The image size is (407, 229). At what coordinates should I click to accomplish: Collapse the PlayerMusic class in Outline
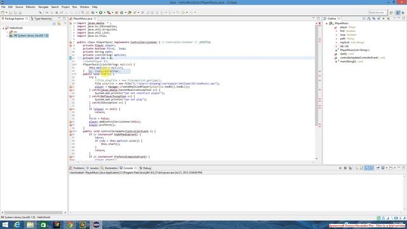click(x=327, y=24)
